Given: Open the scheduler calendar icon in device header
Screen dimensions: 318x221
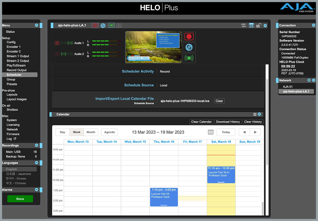Looking at the screenshot, I should click(x=251, y=25).
